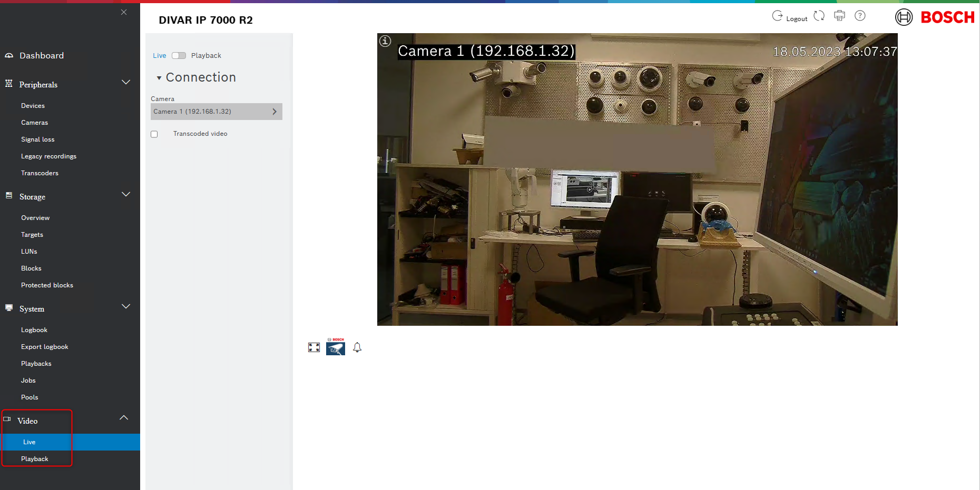
Task: Collapse the Peripherals section
Action: (x=126, y=83)
